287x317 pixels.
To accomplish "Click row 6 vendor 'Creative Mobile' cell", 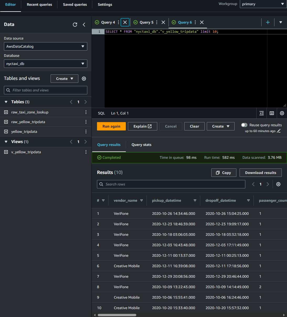I will point(127,266).
